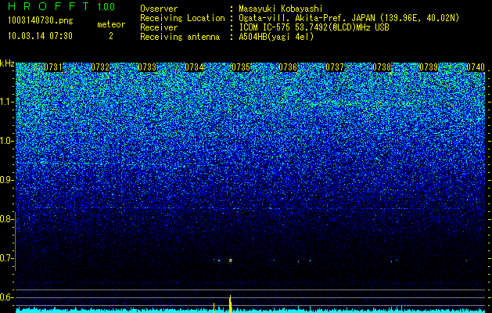
Task: Click the 0735 time marker
Action: pos(241,67)
